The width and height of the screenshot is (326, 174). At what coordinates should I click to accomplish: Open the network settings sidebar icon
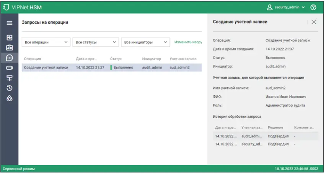tap(10, 78)
